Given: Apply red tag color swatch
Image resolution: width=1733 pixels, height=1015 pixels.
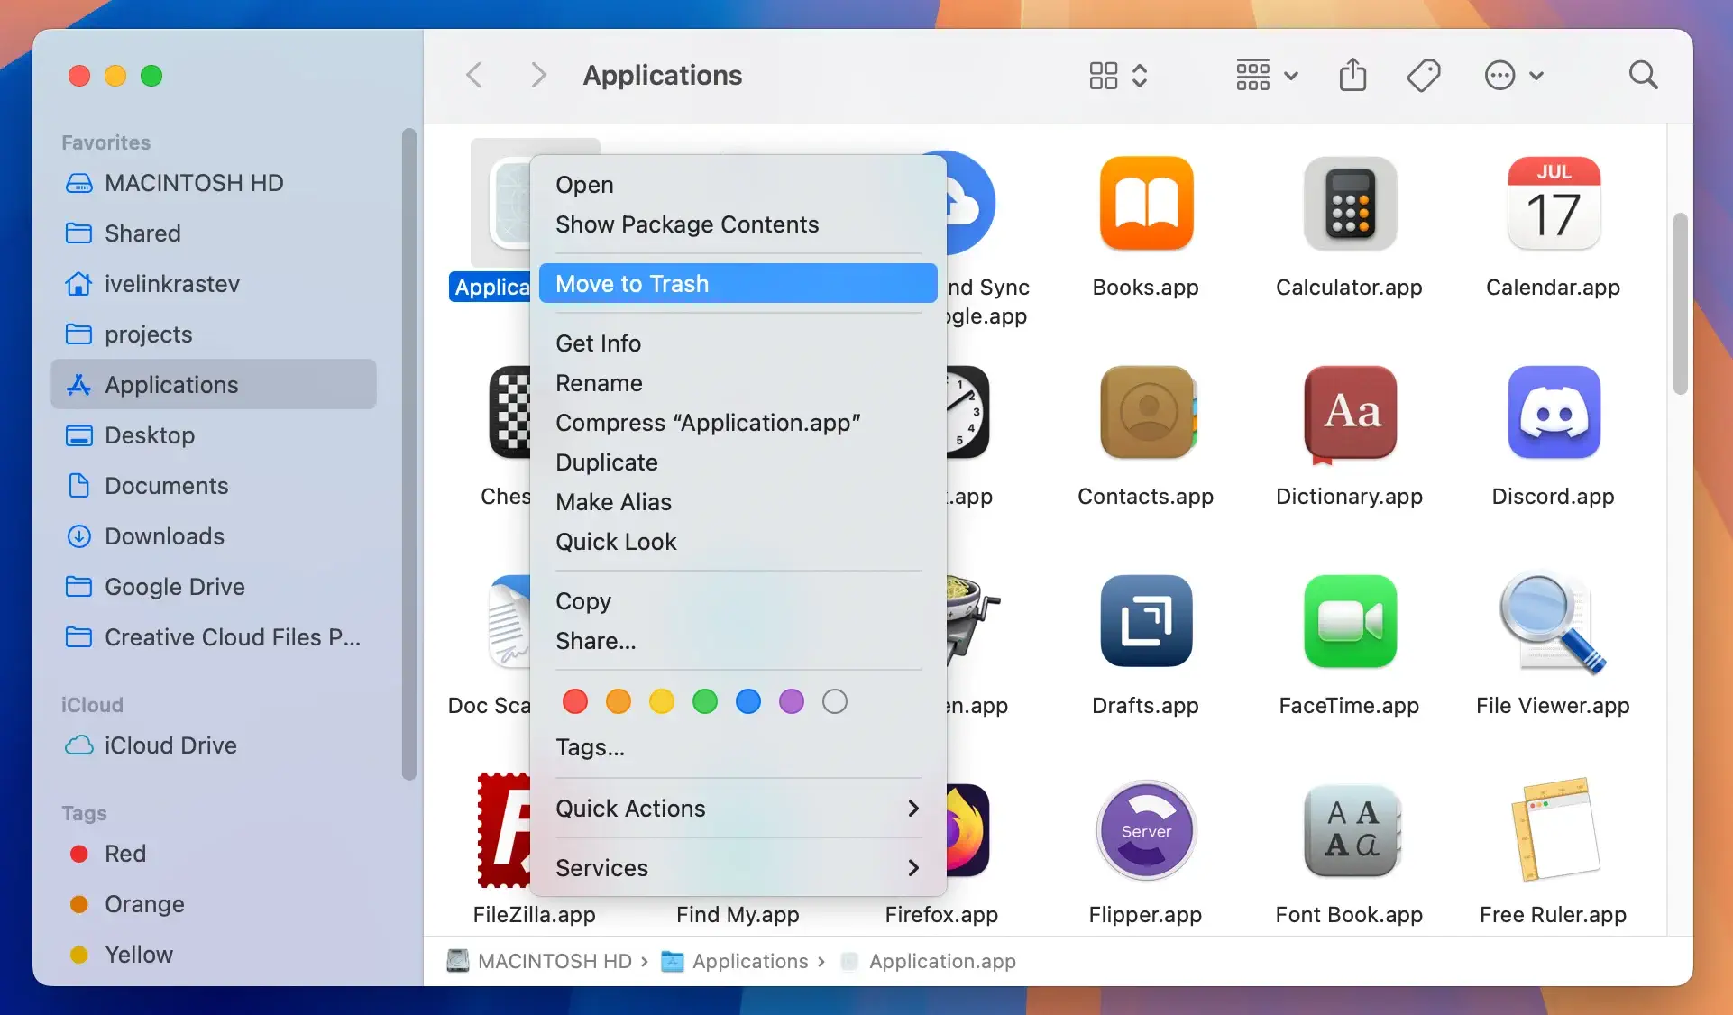Looking at the screenshot, I should point(574,700).
